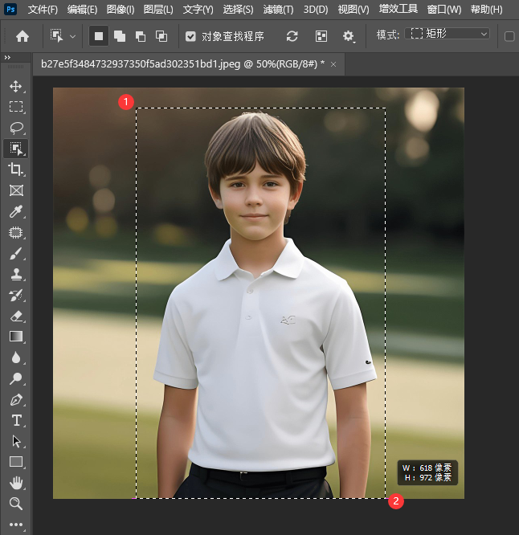Open the 滤镜(T) menu
The height and width of the screenshot is (535, 519).
(x=278, y=10)
